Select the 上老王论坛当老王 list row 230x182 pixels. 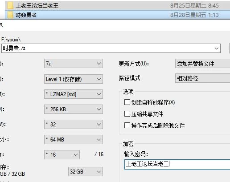[117, 6]
